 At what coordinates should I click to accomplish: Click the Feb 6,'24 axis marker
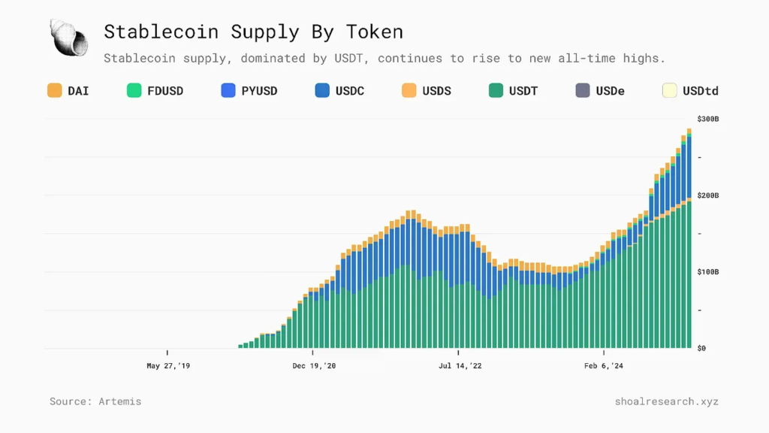pyautogui.click(x=604, y=366)
